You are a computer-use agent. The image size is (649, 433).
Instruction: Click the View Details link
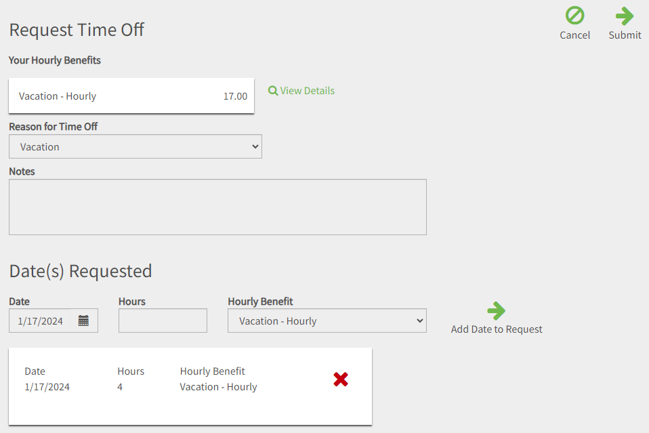coord(308,91)
